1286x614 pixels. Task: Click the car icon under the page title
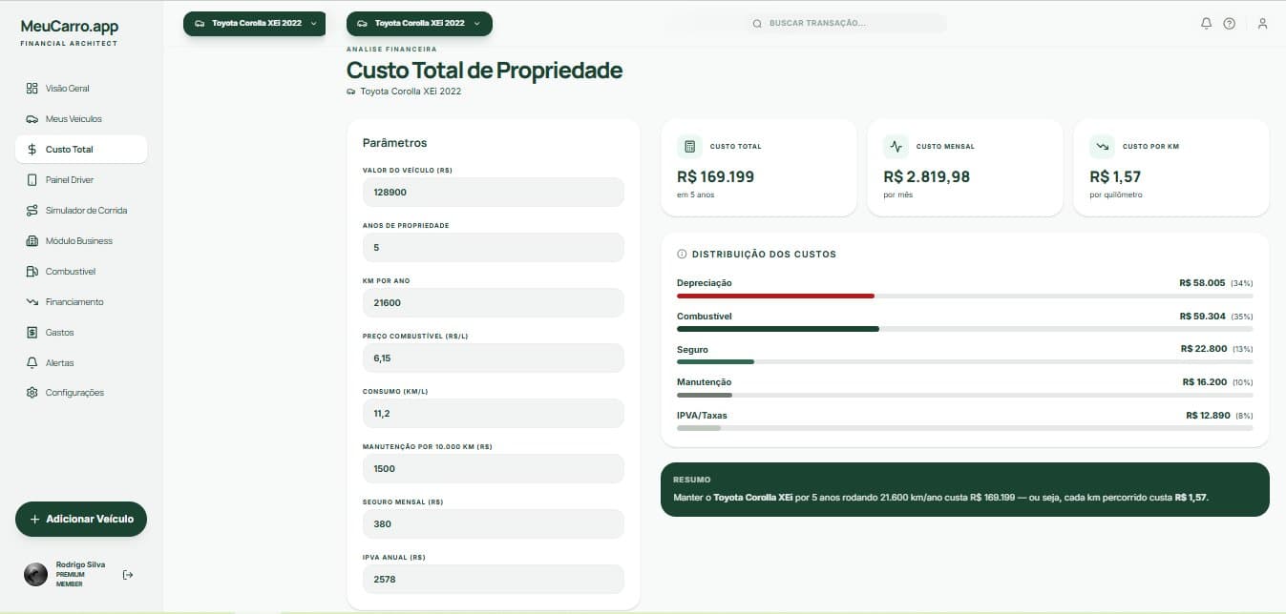pyautogui.click(x=351, y=92)
